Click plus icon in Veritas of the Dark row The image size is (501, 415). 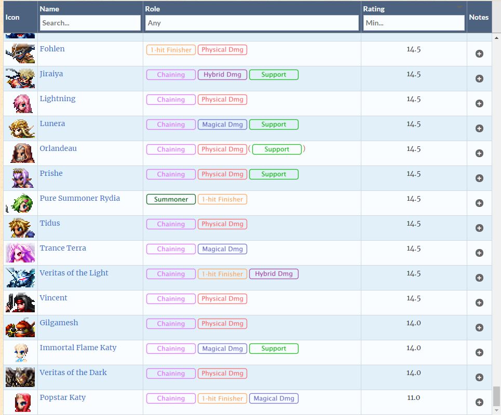479,377
